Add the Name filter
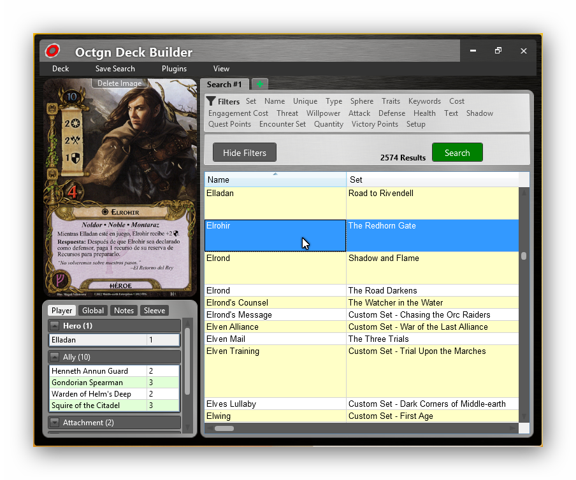The width and height of the screenshot is (576, 480). coord(275,101)
